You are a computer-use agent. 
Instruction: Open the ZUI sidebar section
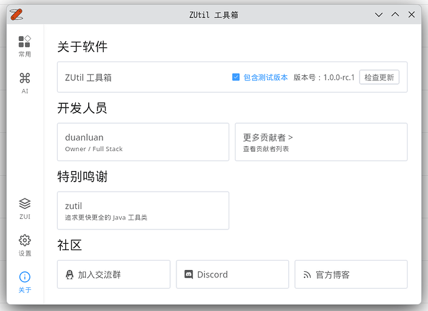click(25, 209)
